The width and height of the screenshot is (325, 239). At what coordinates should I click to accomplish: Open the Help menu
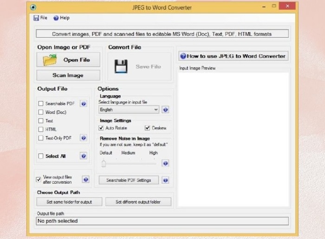pyautogui.click(x=62, y=18)
